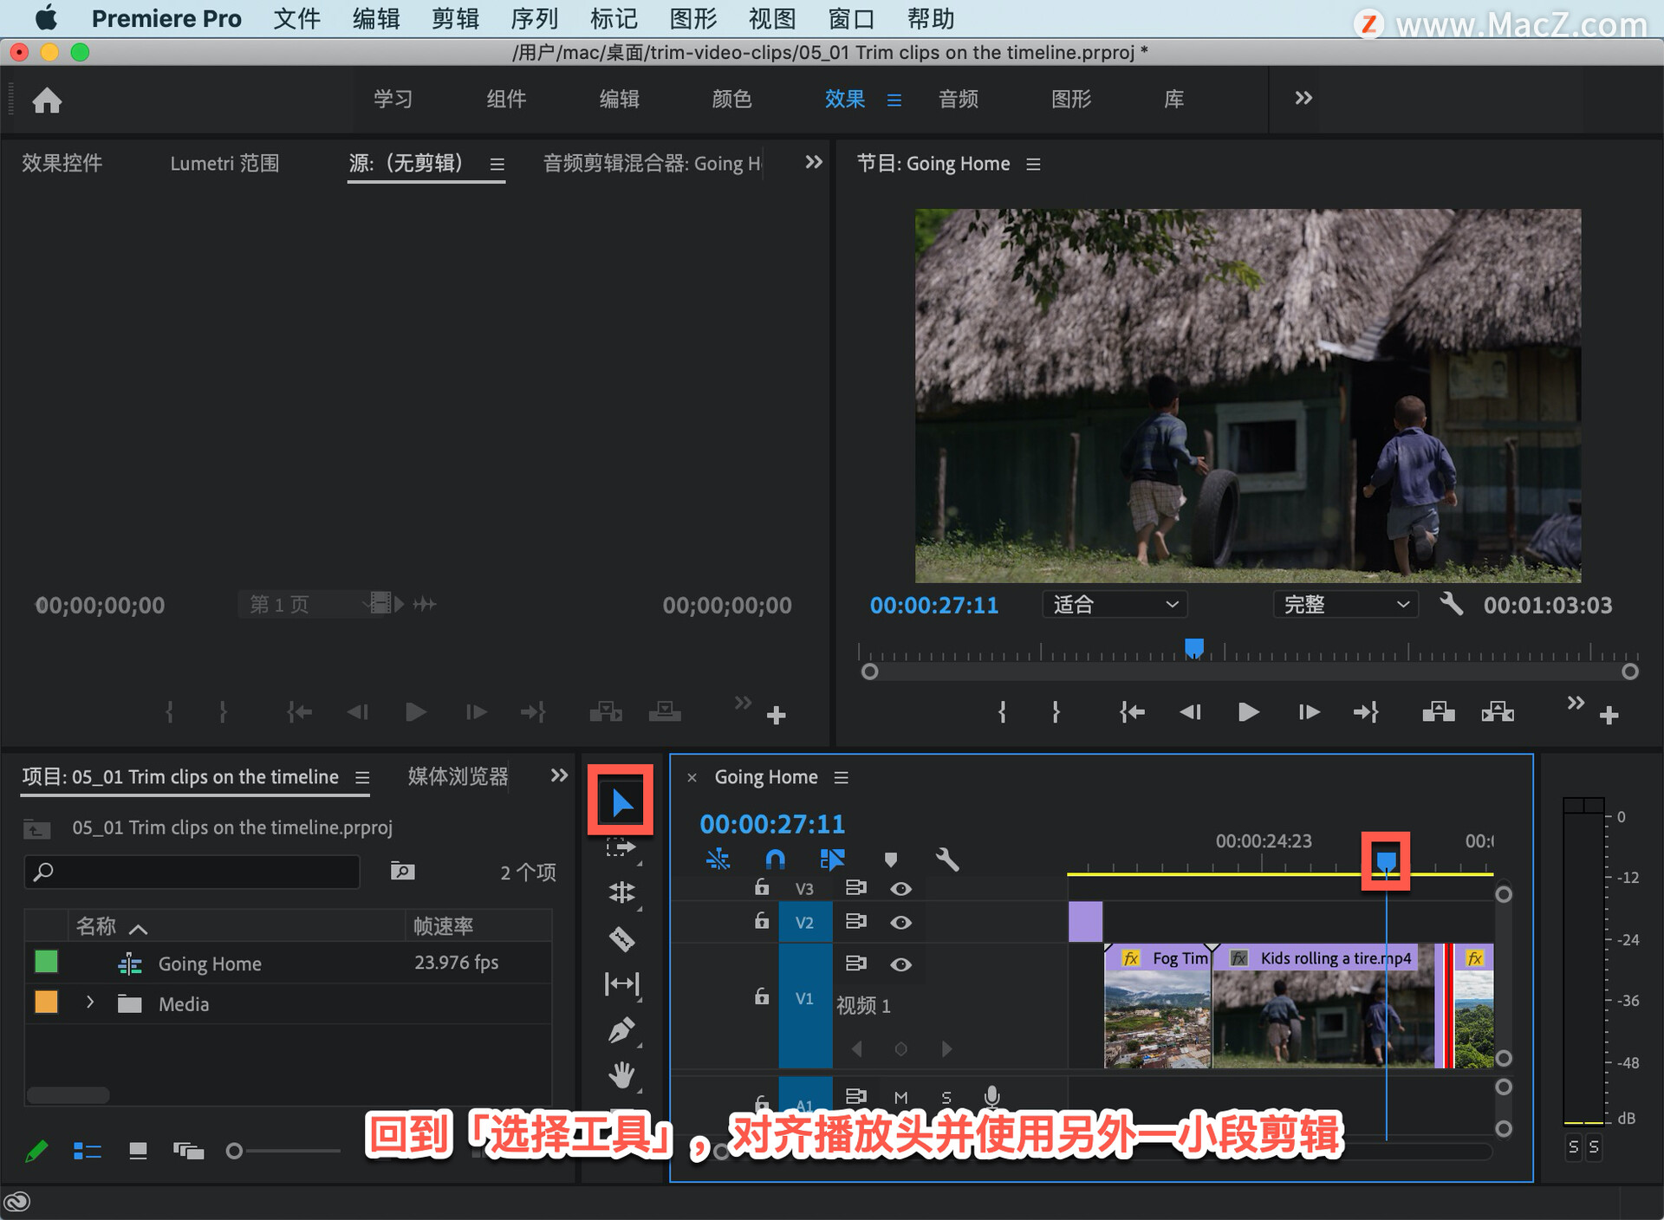Expand the Media bin folder

(x=90, y=1003)
